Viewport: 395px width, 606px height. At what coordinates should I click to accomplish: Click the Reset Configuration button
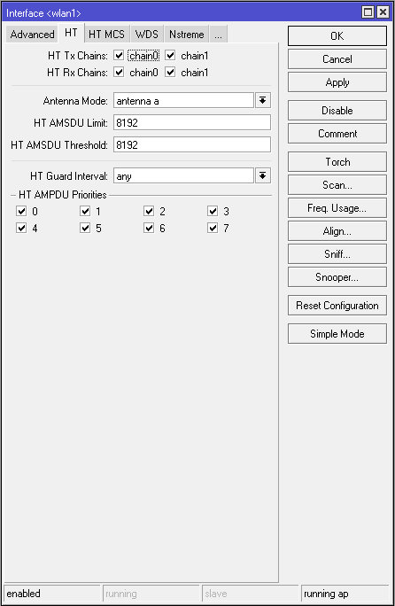pos(337,306)
